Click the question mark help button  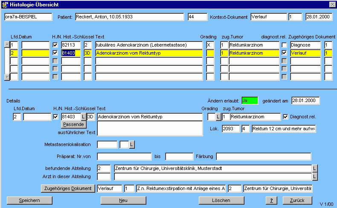pos(270,200)
